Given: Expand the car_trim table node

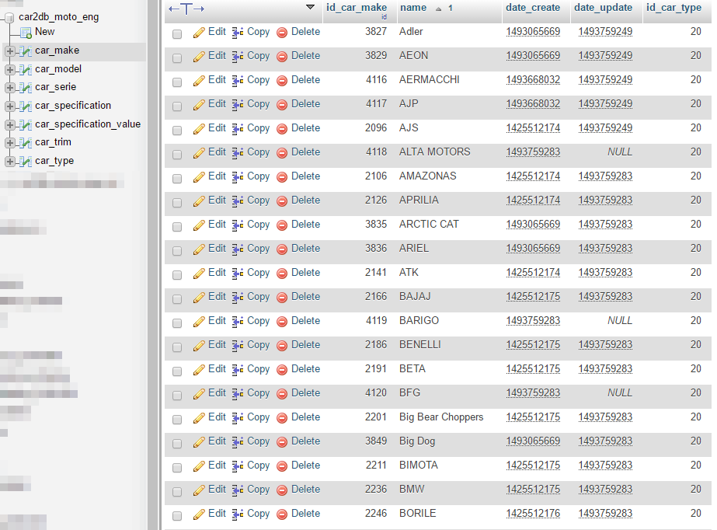Looking at the screenshot, I should click(9, 143).
